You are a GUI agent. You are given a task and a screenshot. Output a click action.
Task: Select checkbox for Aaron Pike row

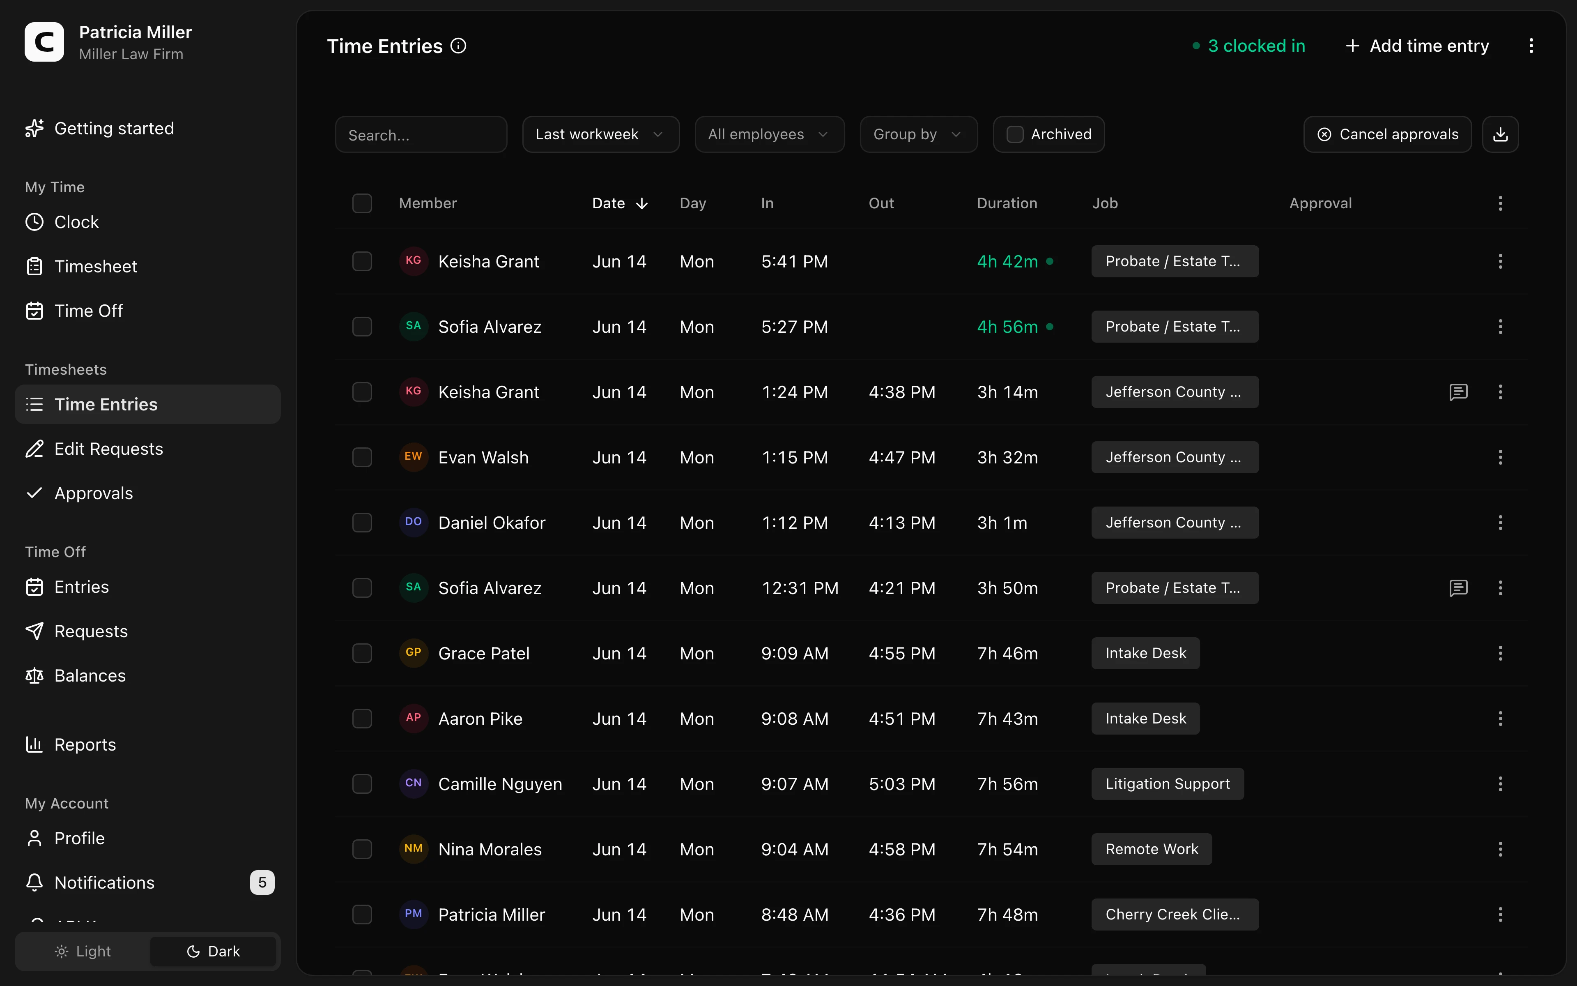[x=362, y=719]
